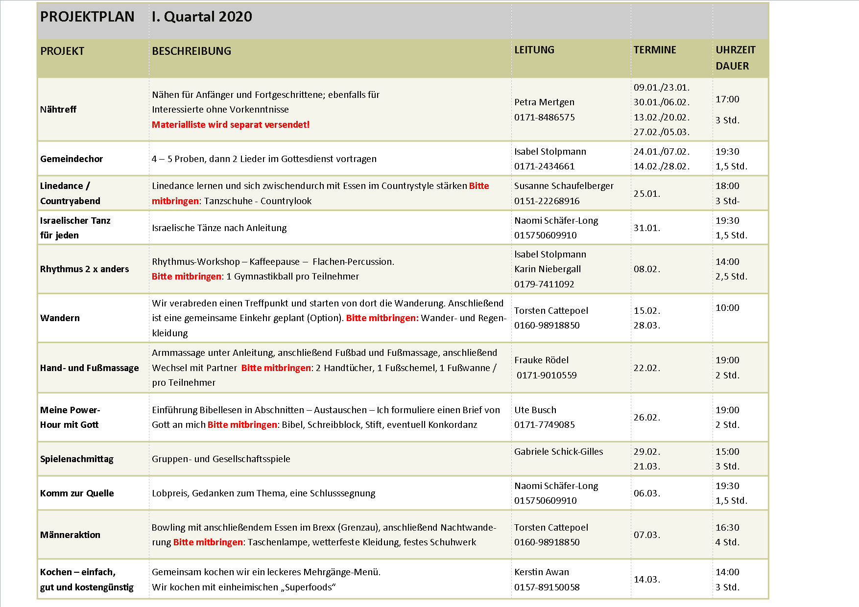859x607 pixels.
Task: Click Frauke Rödel's phone number 0171-9010559
Action: tap(547, 375)
